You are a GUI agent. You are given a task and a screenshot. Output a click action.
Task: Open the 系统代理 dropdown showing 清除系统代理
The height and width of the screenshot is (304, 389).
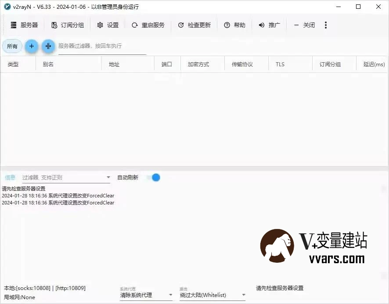pos(146,295)
